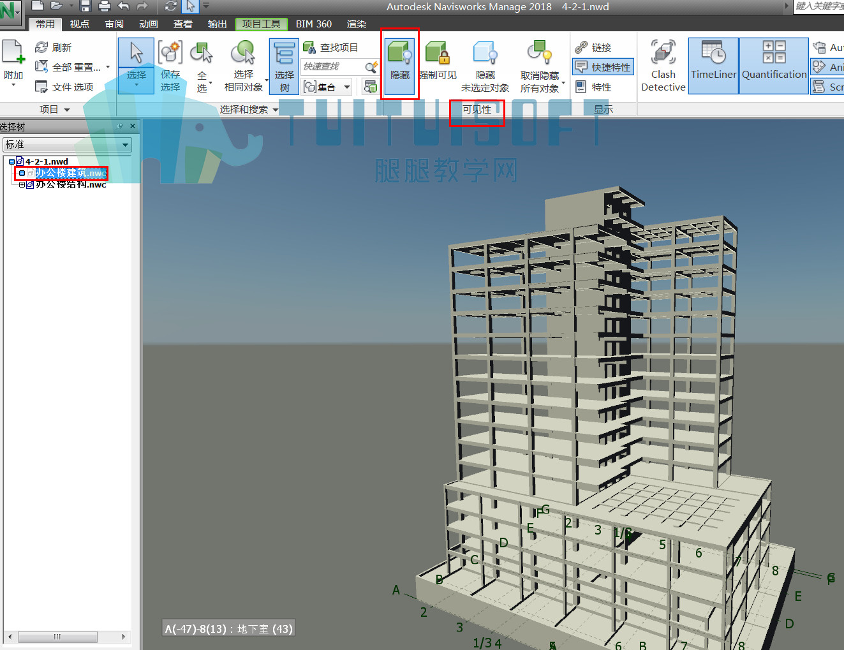Open 文件选项 (File Options)
The width and height of the screenshot is (844, 650).
64,87
